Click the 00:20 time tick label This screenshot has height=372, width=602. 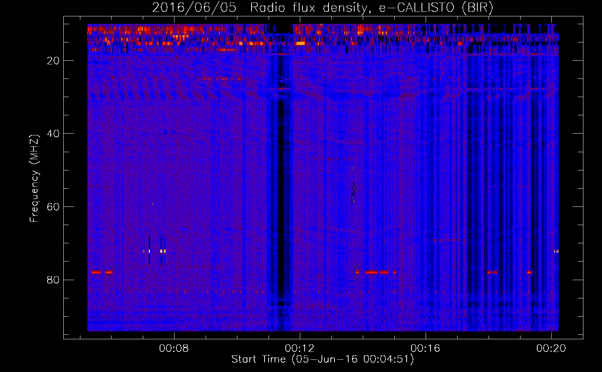pos(551,348)
